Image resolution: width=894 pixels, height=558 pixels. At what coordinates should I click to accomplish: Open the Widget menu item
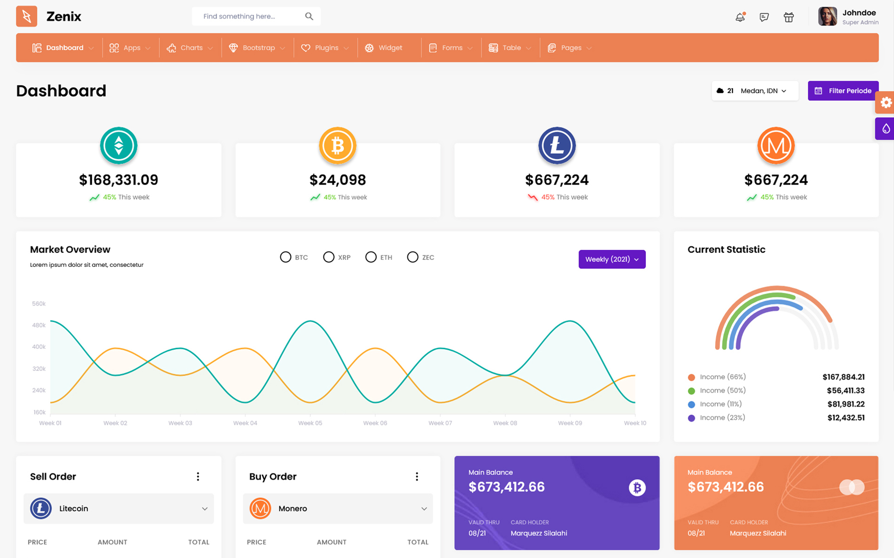pyautogui.click(x=384, y=48)
